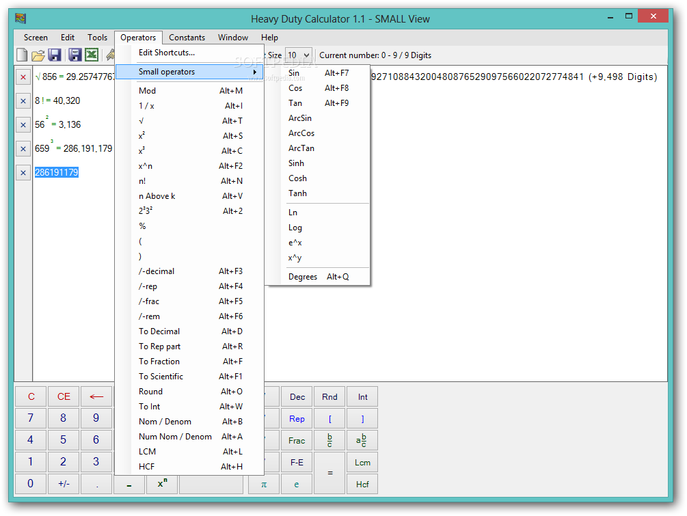Image resolution: width=687 pixels, height=516 pixels.
Task: Click the backspace arrow keypad button
Action: pyautogui.click(x=96, y=397)
